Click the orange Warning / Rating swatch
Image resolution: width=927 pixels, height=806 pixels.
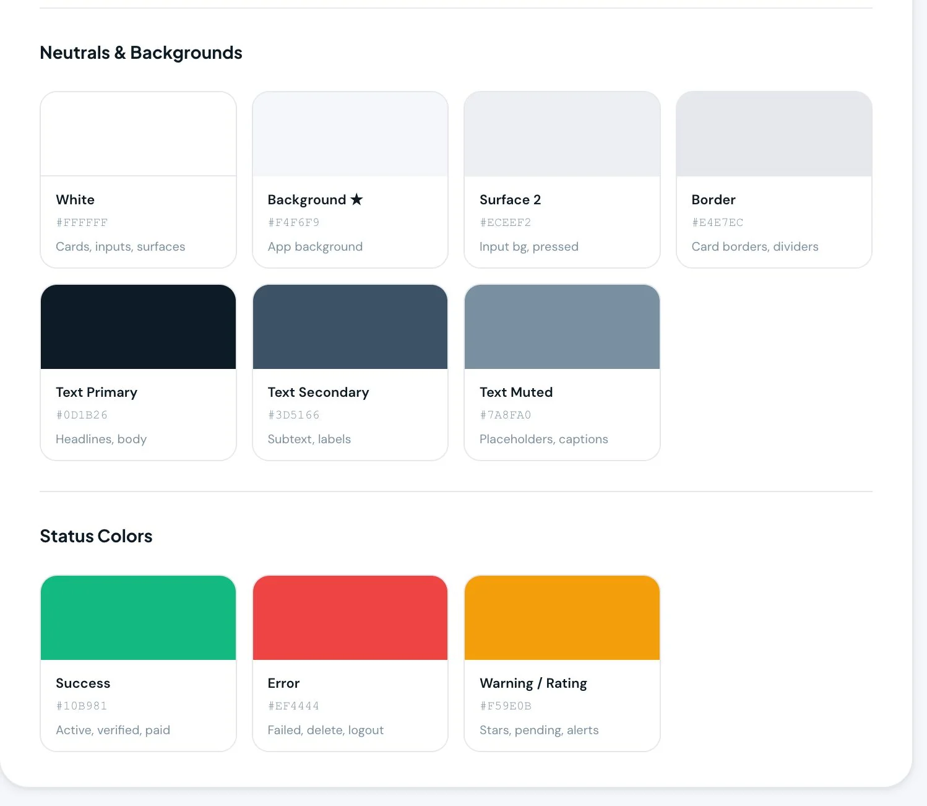(x=562, y=618)
